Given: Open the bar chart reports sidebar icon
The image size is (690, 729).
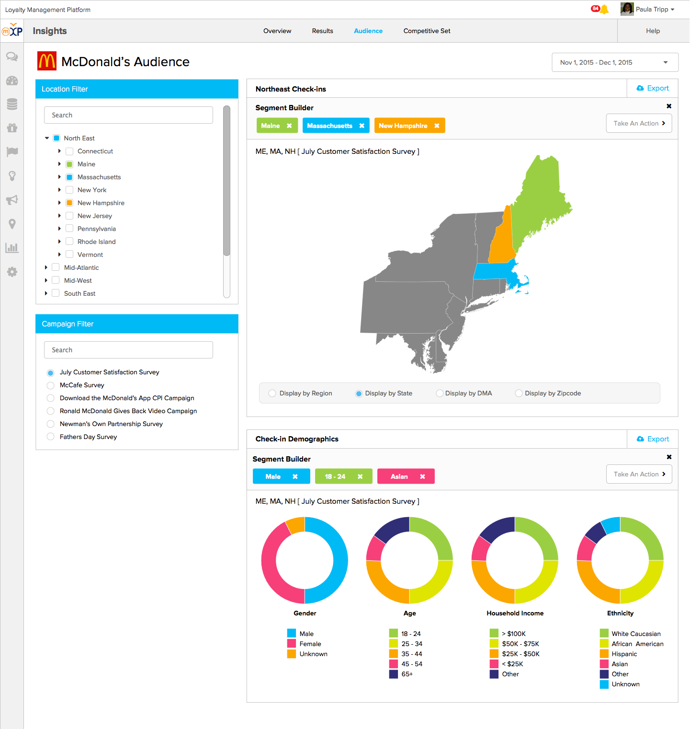Looking at the screenshot, I should point(12,248).
